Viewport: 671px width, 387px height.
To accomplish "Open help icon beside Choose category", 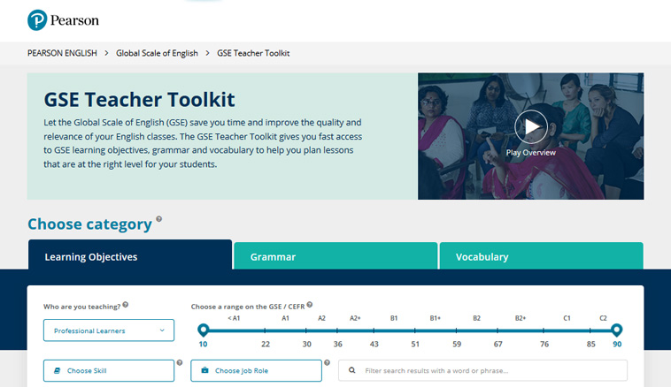I will pos(158,219).
